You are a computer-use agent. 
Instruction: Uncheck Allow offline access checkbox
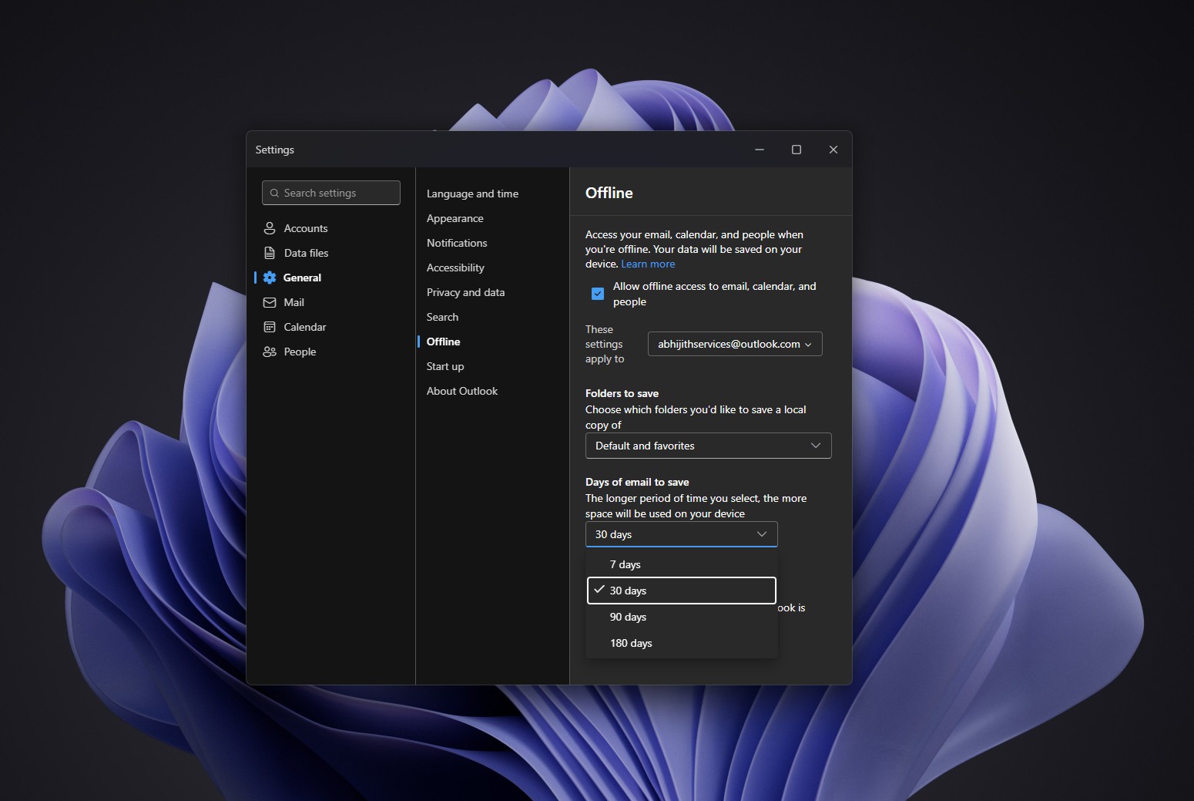[x=598, y=294]
